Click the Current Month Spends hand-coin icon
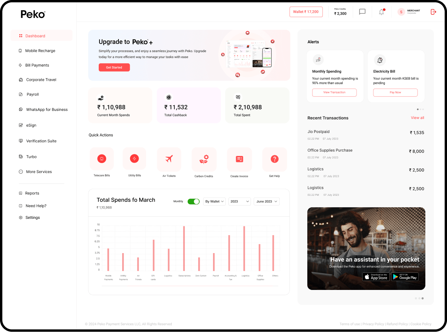 [101, 98]
